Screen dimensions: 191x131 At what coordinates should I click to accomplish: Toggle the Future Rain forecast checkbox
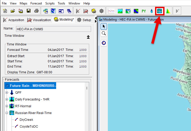pos(7,86)
